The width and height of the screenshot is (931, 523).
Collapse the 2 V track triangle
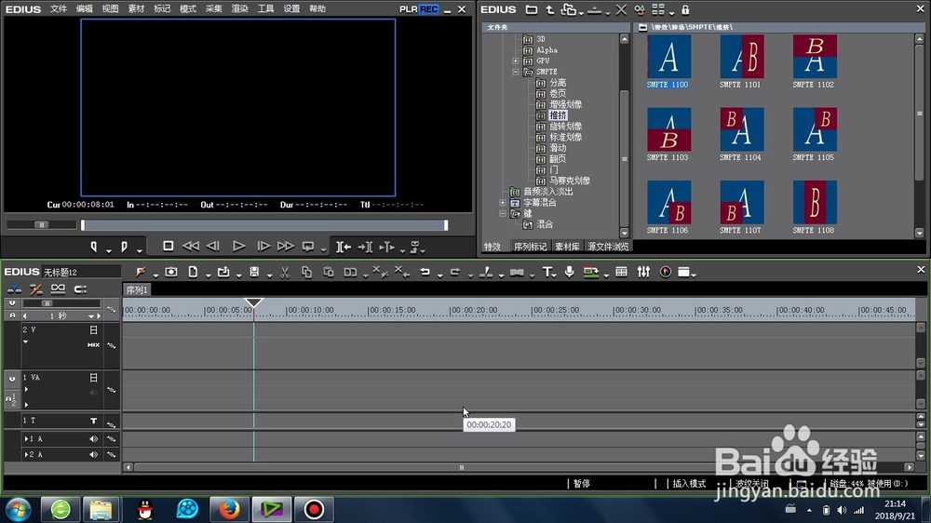(x=25, y=342)
